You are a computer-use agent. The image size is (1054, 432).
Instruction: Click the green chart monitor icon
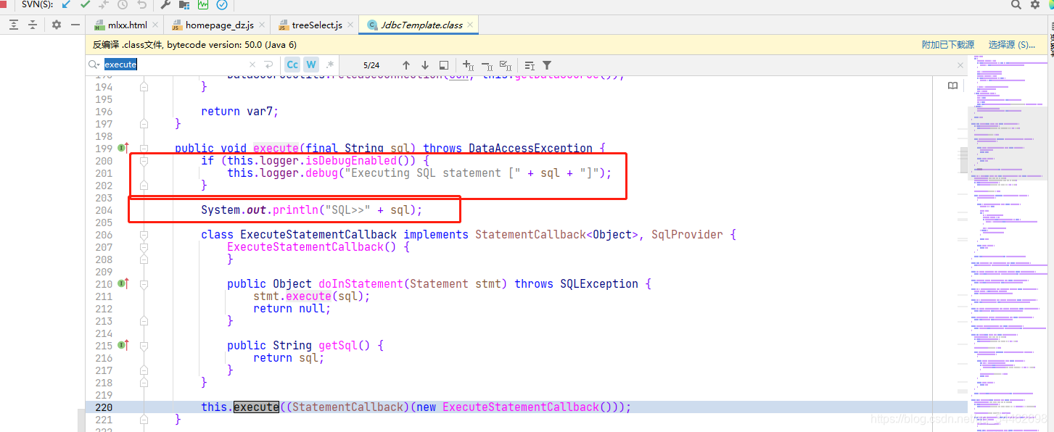(203, 4)
